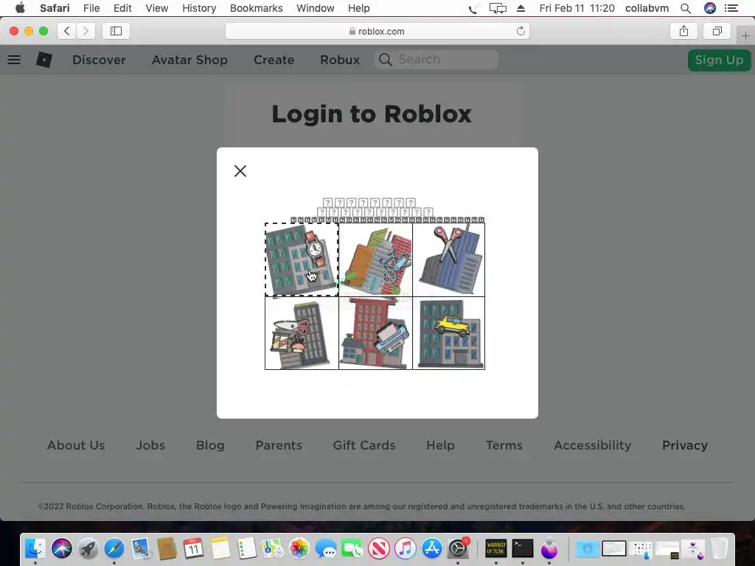Select the building with wristwatch tile
This screenshot has height=566, width=755.
click(x=302, y=259)
